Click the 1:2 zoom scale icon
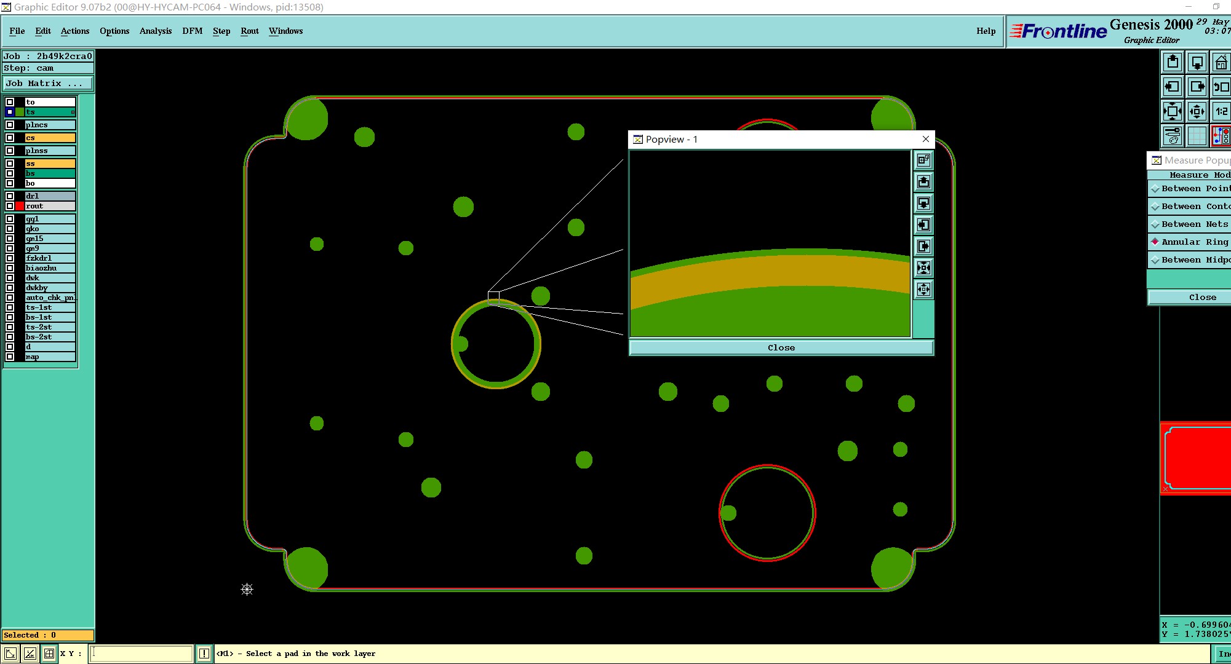1231x664 pixels. 1221,111
